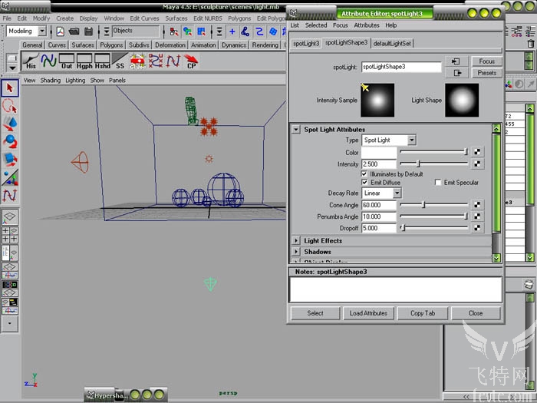
Task: Click the Hgph shelf button
Action: pos(84,61)
